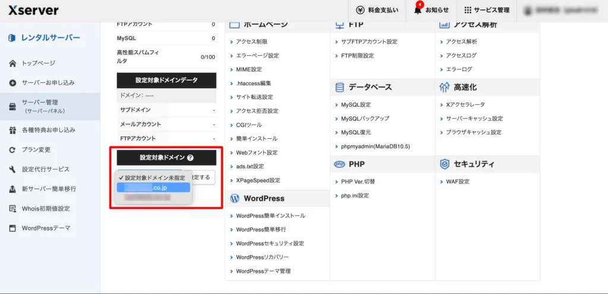The height and width of the screenshot is (294, 608).
Task: Click the トップページ home icon
Action: 12,63
